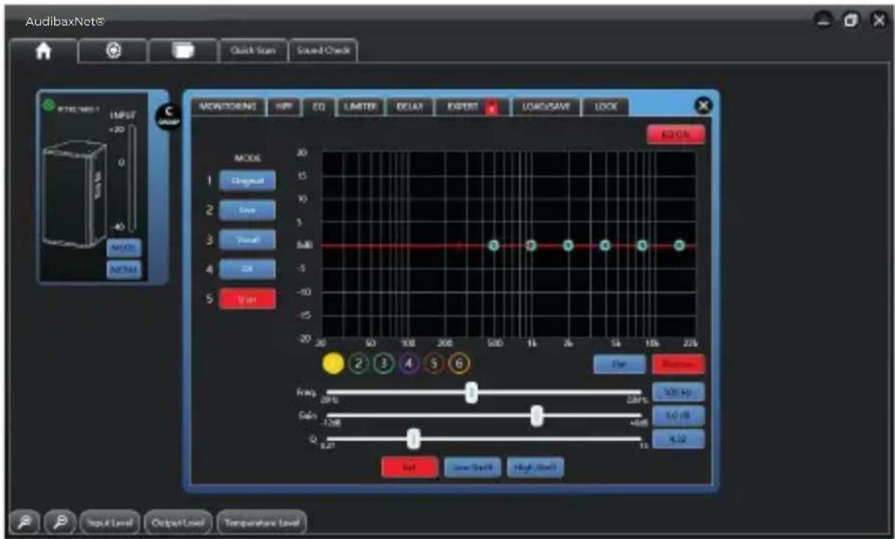895x539 pixels.
Task: Switch to the HPF tab
Action: pos(284,107)
